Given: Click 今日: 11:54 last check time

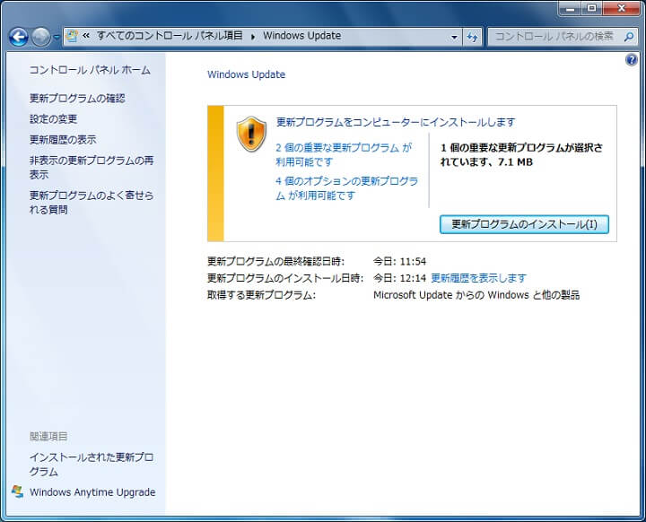Looking at the screenshot, I should click(x=399, y=261).
